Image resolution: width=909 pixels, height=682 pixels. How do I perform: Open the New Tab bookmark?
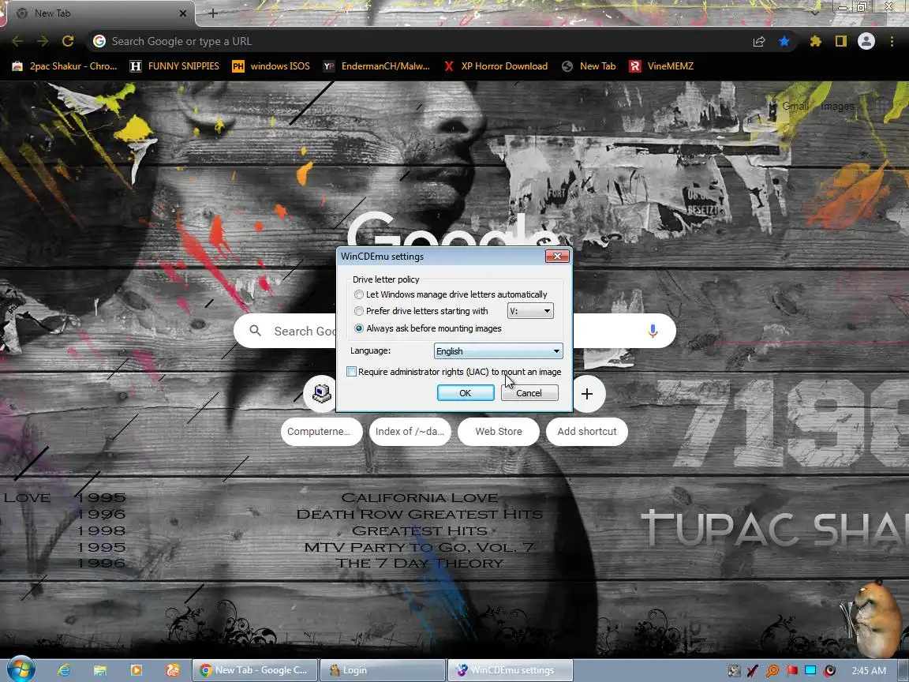[x=589, y=66]
